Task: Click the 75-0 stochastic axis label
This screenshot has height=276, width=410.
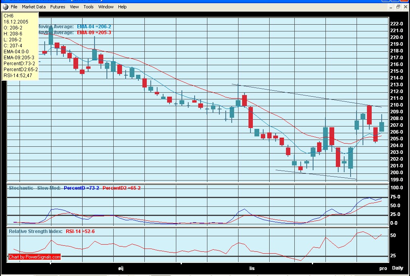Action: click(395, 197)
